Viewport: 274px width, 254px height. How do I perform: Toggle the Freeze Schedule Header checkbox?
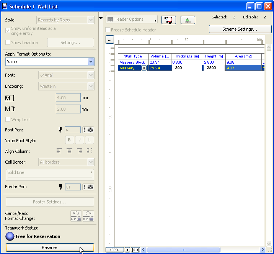[x=108, y=30]
